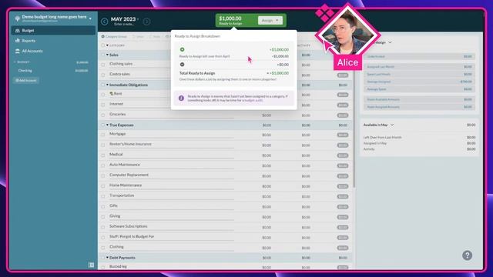This screenshot has width=493, height=277.
Task: Check the Clothing sales row checkbox
Action: (102, 65)
